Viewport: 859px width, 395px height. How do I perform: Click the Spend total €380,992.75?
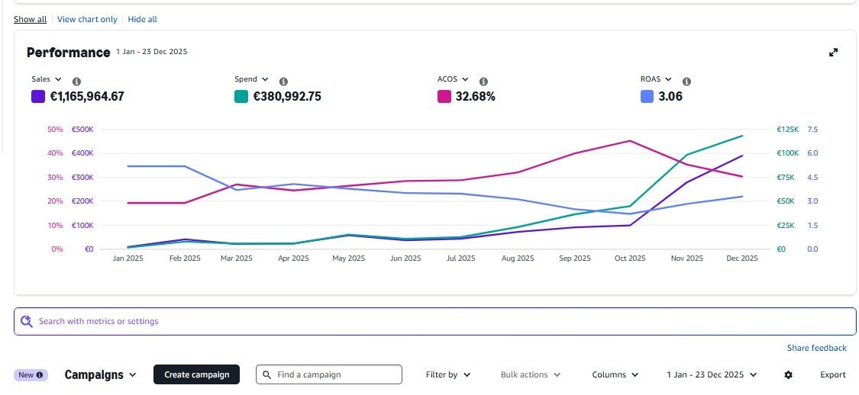287,97
